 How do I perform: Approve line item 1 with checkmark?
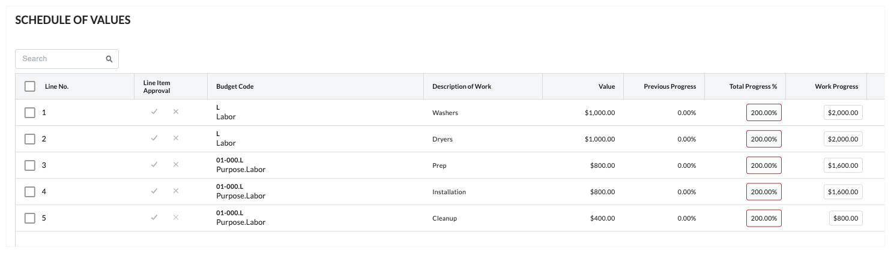154,112
